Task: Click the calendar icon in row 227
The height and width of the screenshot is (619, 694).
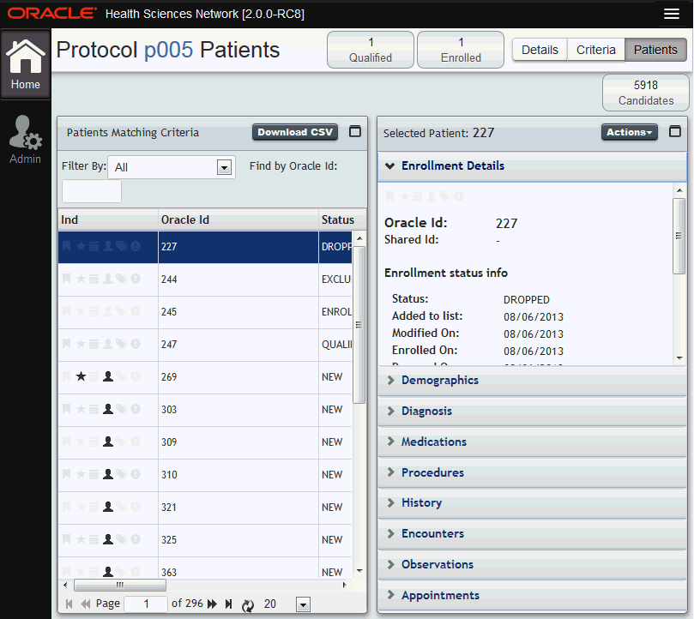Action: [x=94, y=246]
